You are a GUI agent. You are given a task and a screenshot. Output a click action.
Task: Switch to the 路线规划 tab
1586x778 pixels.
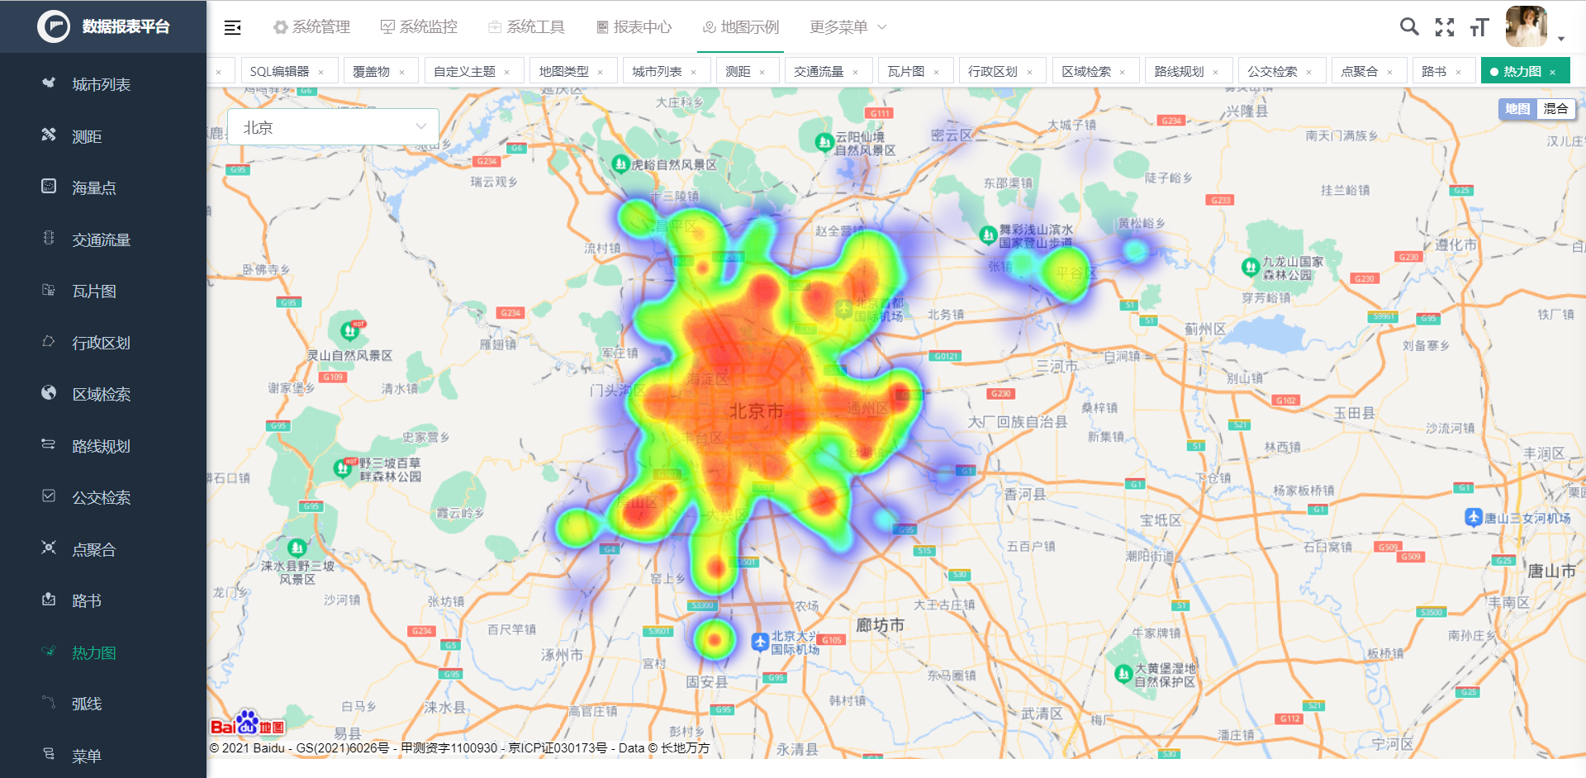click(x=1181, y=70)
